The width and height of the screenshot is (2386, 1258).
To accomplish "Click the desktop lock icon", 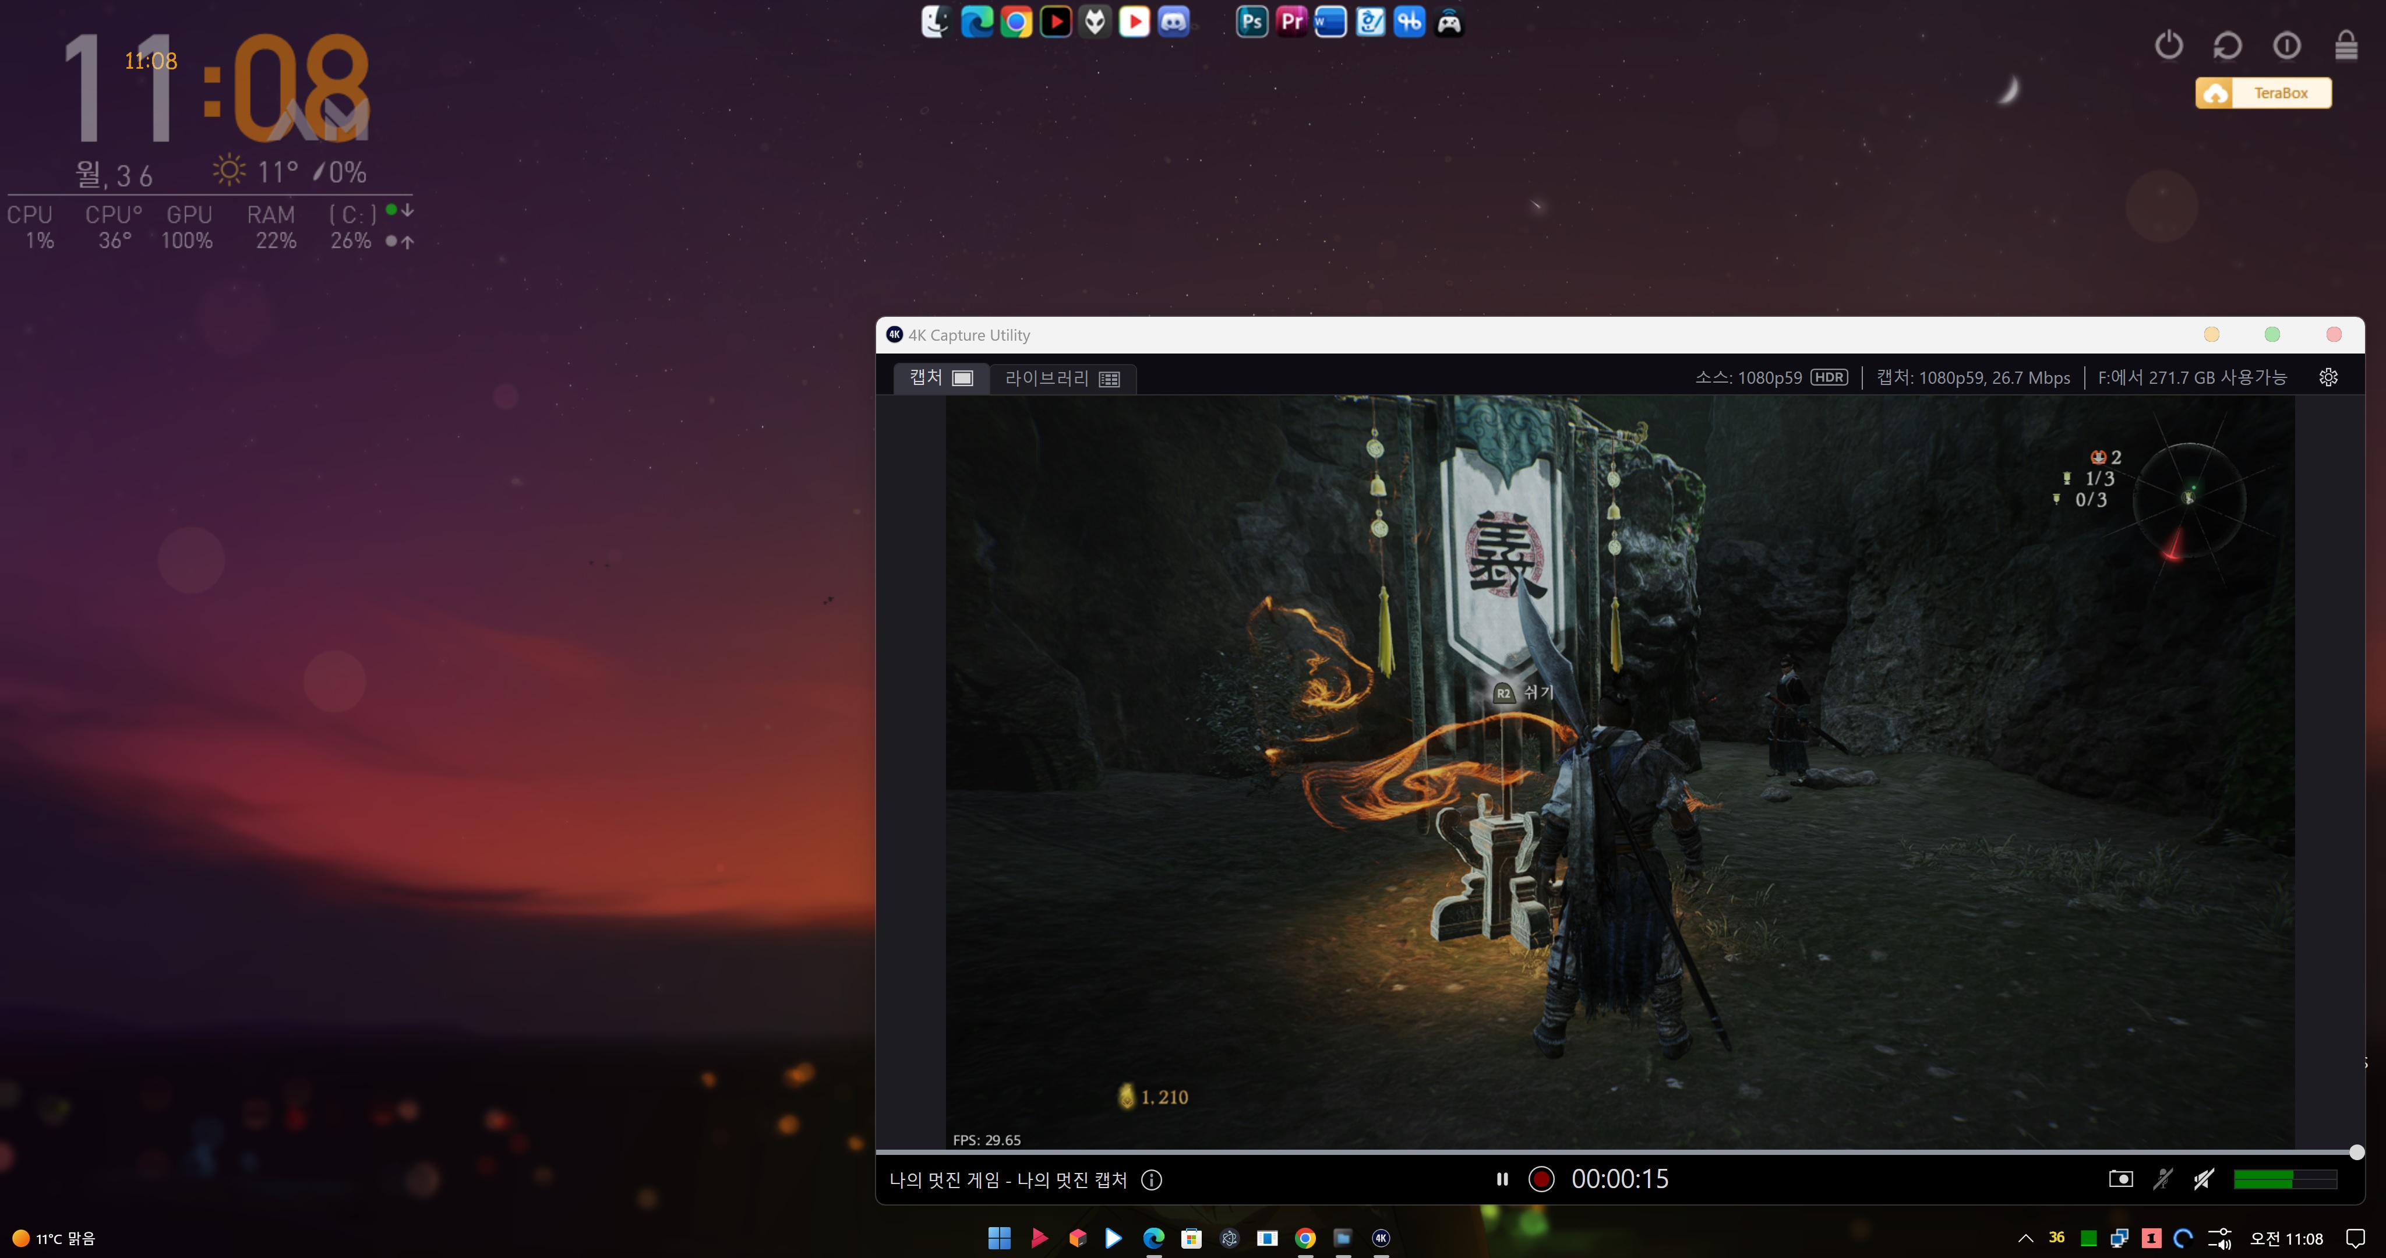I will pyautogui.click(x=2346, y=44).
